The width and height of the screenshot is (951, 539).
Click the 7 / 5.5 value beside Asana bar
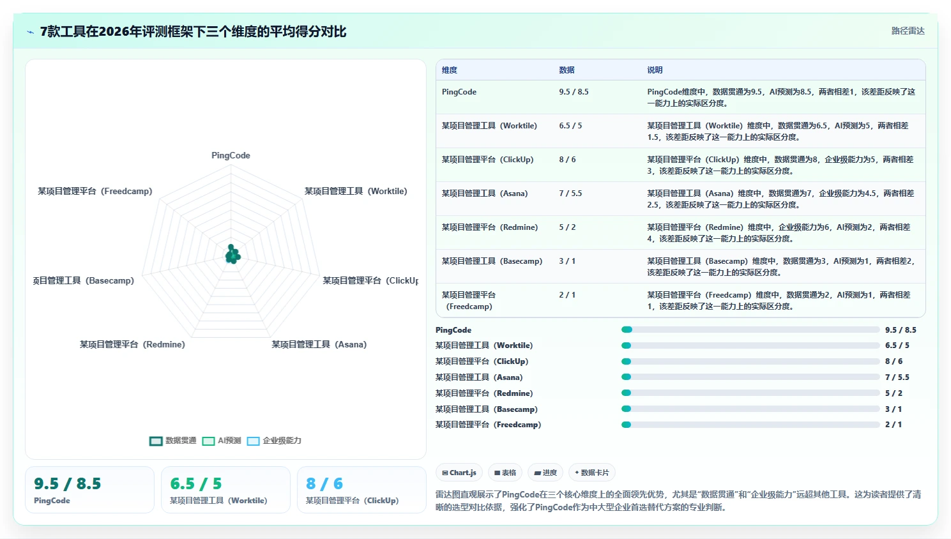897,377
